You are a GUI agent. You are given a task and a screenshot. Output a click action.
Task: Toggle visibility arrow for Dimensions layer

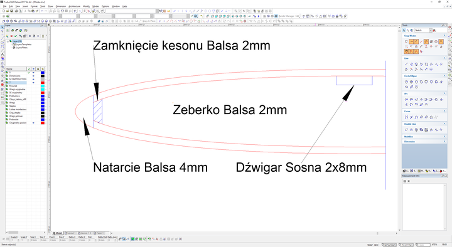click(x=33, y=76)
